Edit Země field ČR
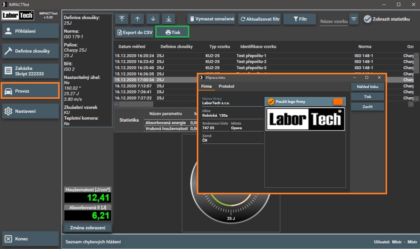This screenshot has width=420, height=249. coord(233,138)
